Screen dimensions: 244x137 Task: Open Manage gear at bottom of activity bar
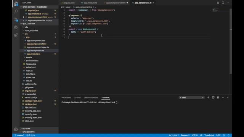[16, 129]
